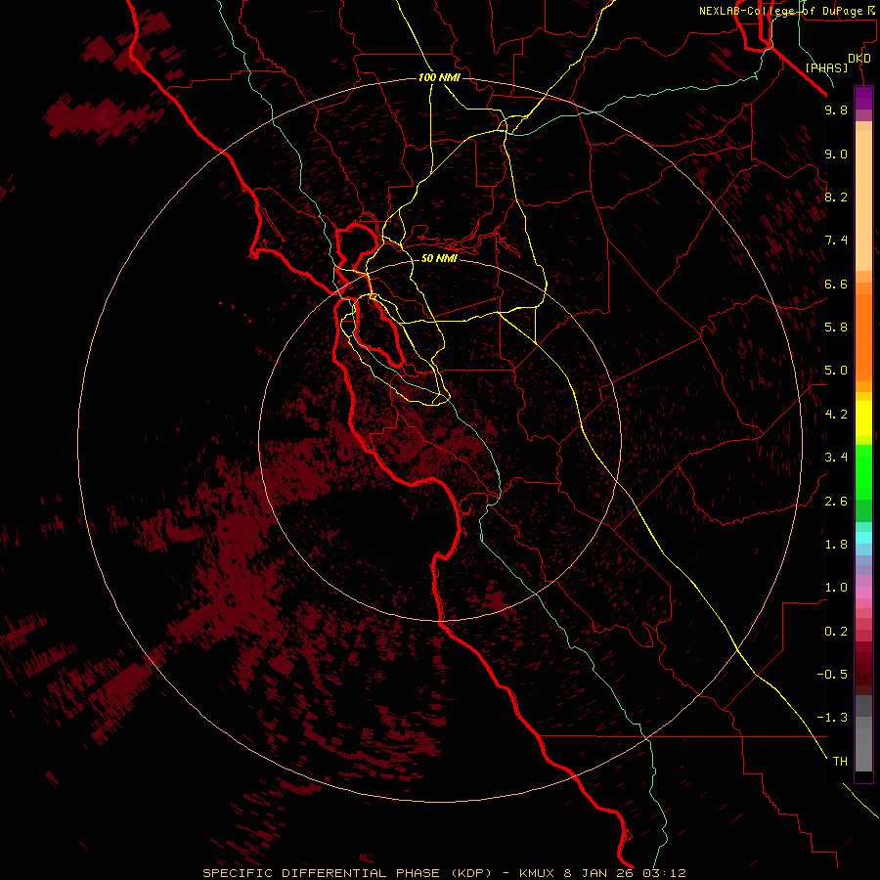The height and width of the screenshot is (880, 880).
Task: Click the -0.5 value on the scale
Action: click(x=832, y=674)
